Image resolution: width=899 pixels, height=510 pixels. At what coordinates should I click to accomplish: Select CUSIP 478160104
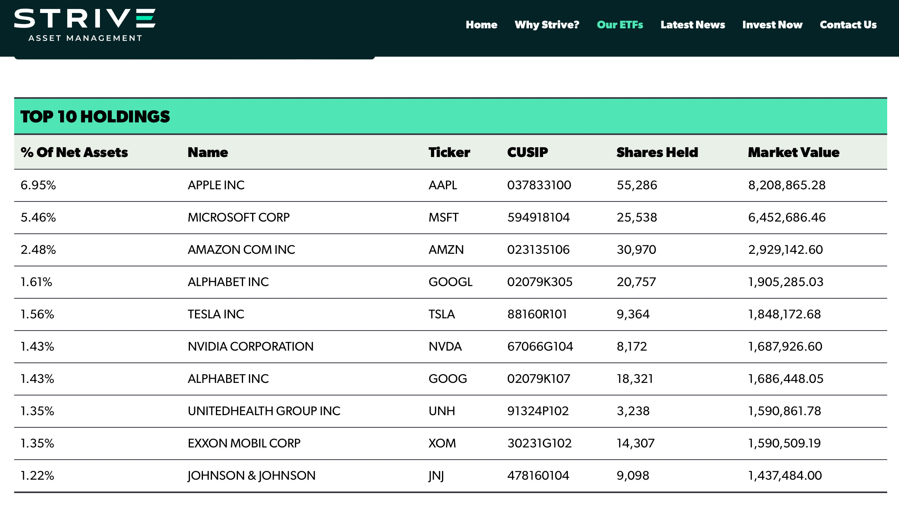538,475
